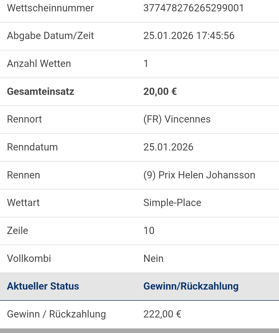Screen dimensions: 279x333
Task: Select the 222,00 € payout amount
Action: 162,314
